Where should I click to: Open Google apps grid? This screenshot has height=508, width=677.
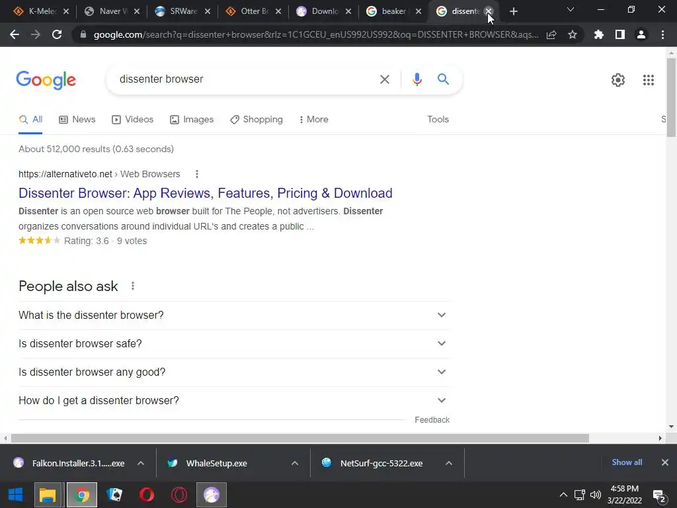click(648, 80)
